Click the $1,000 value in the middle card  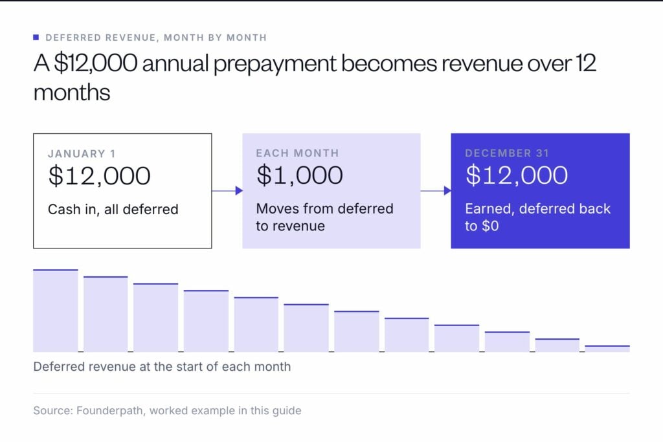(300, 175)
